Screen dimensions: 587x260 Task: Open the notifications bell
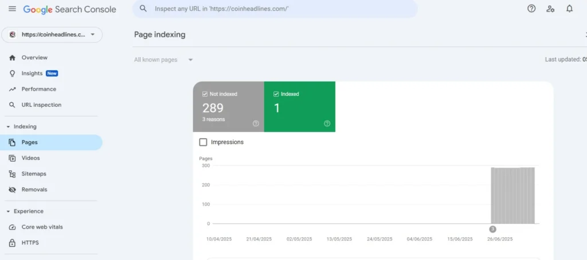point(569,9)
